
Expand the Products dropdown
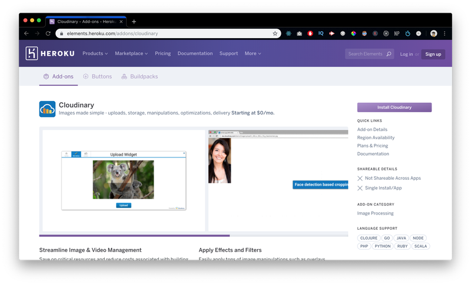click(x=95, y=53)
